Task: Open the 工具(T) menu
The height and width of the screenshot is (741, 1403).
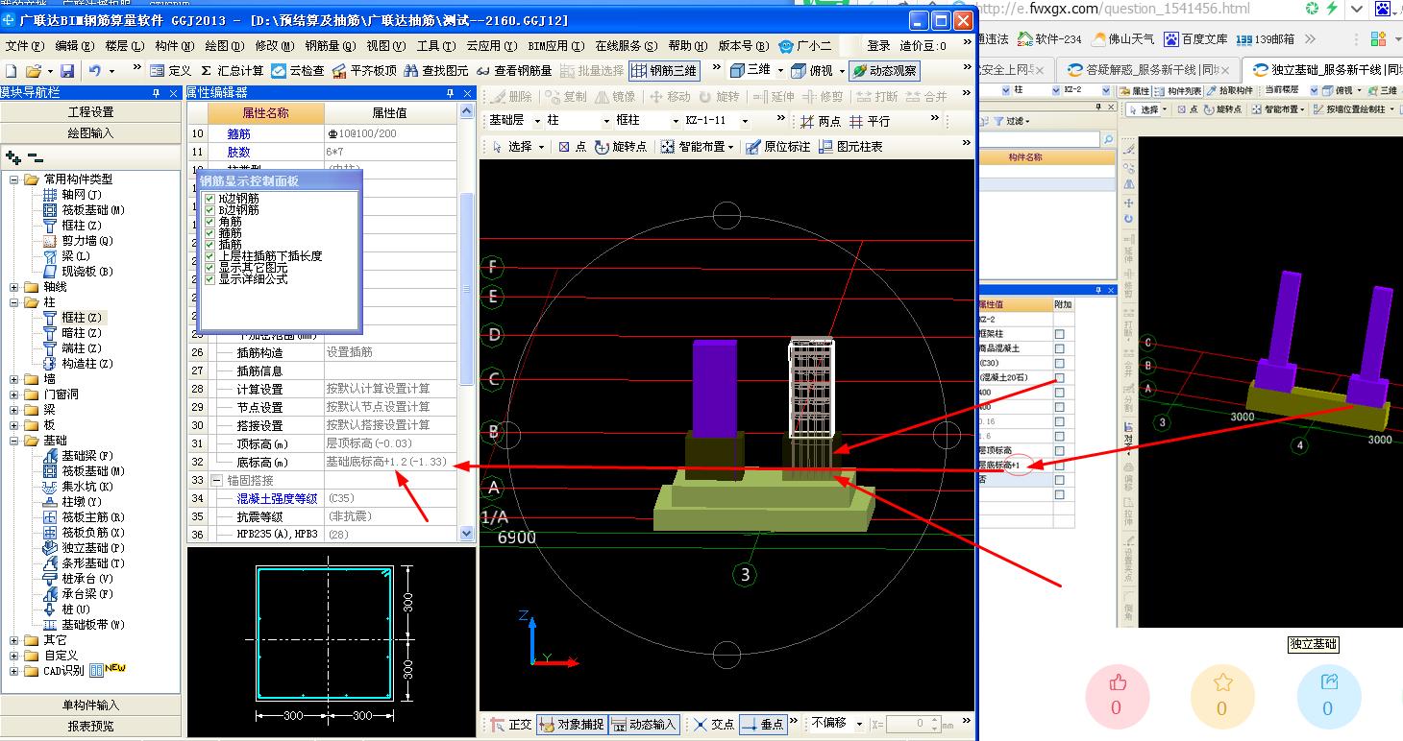Action: pos(435,45)
